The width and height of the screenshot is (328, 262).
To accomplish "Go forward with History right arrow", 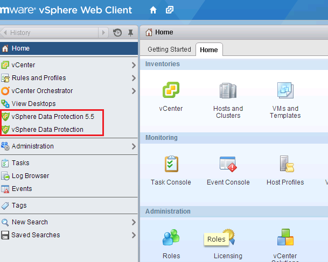I will [x=103, y=33].
